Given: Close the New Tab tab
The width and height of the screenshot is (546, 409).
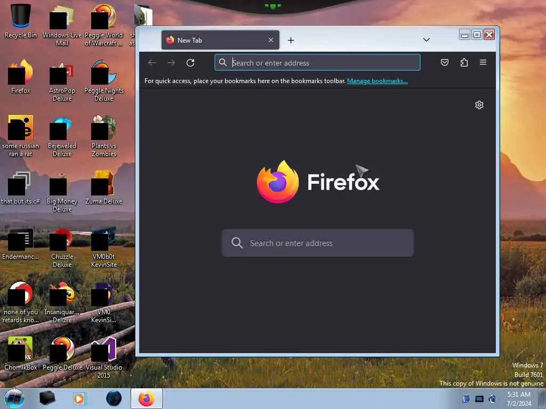Looking at the screenshot, I should tap(271, 40).
